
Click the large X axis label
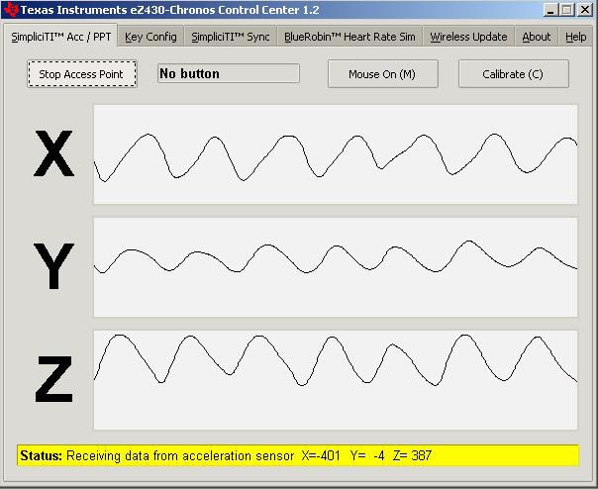[x=53, y=153]
